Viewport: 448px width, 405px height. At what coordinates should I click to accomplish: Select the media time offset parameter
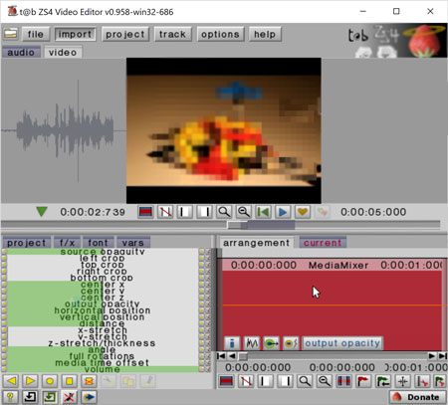click(x=103, y=362)
